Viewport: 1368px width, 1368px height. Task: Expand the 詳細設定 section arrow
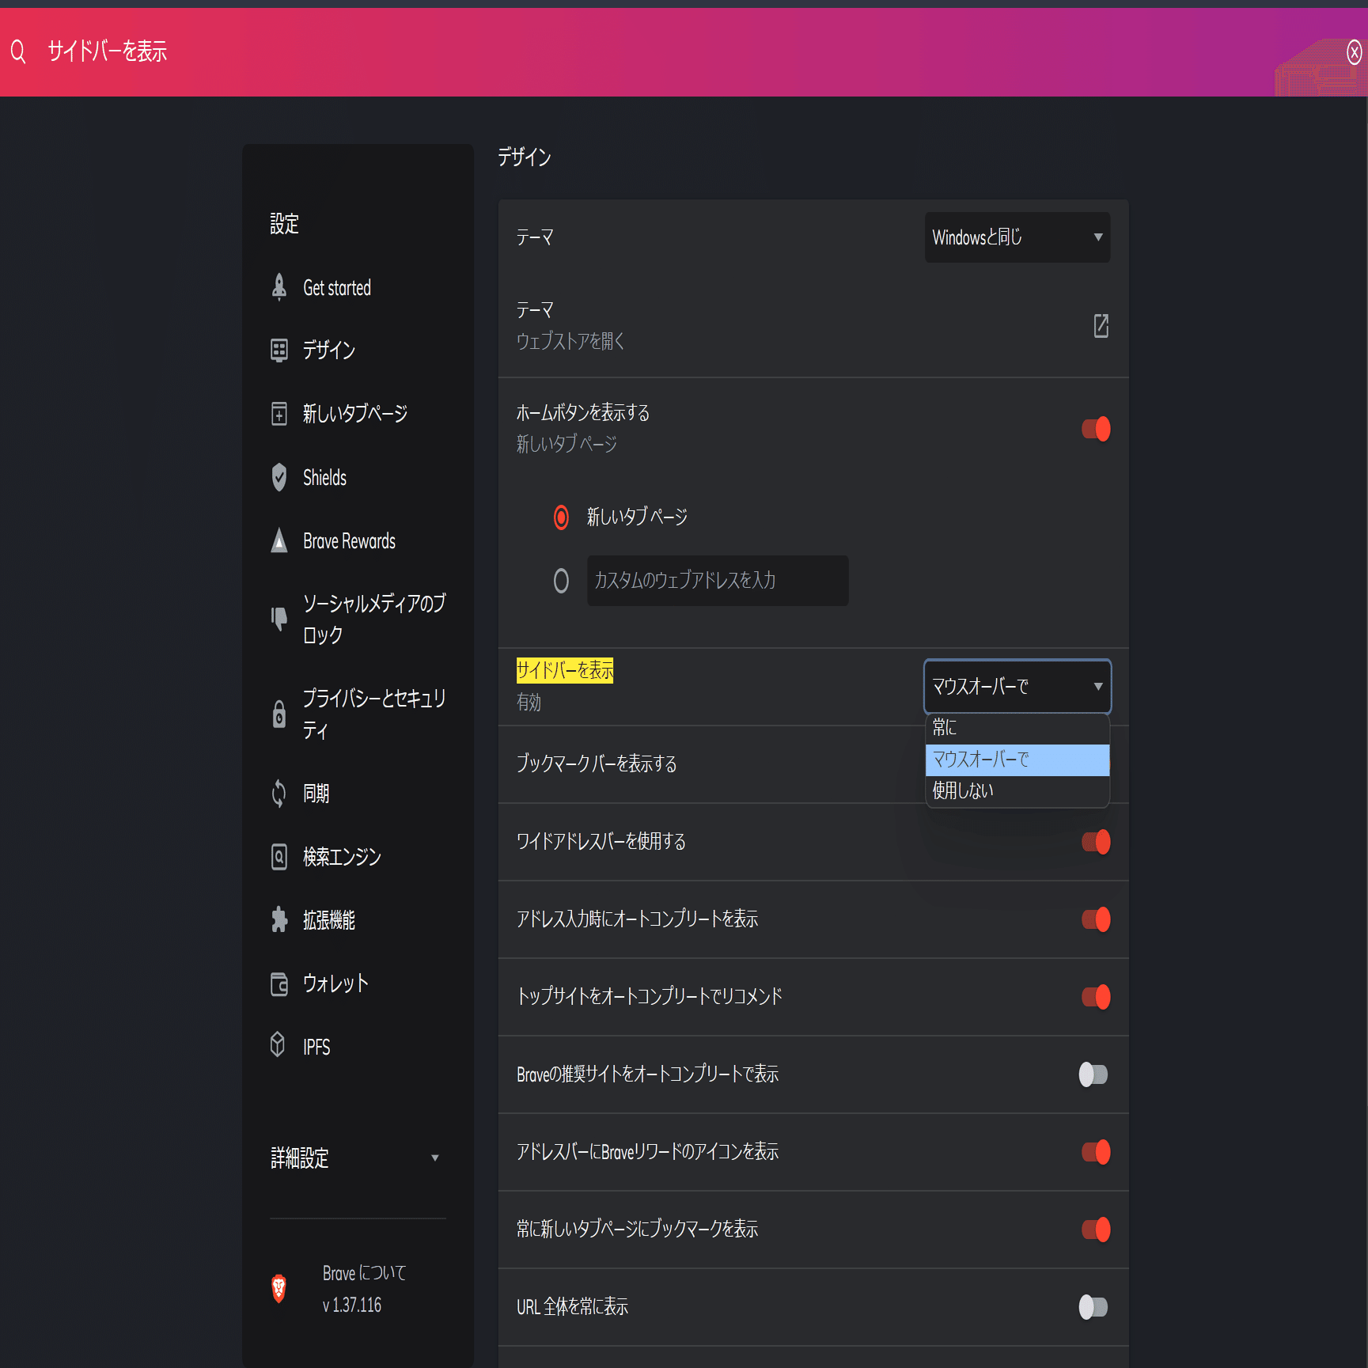click(434, 1158)
